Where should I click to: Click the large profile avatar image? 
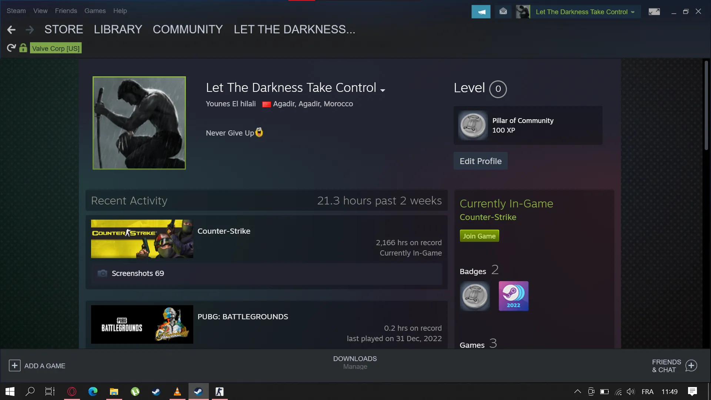139,123
